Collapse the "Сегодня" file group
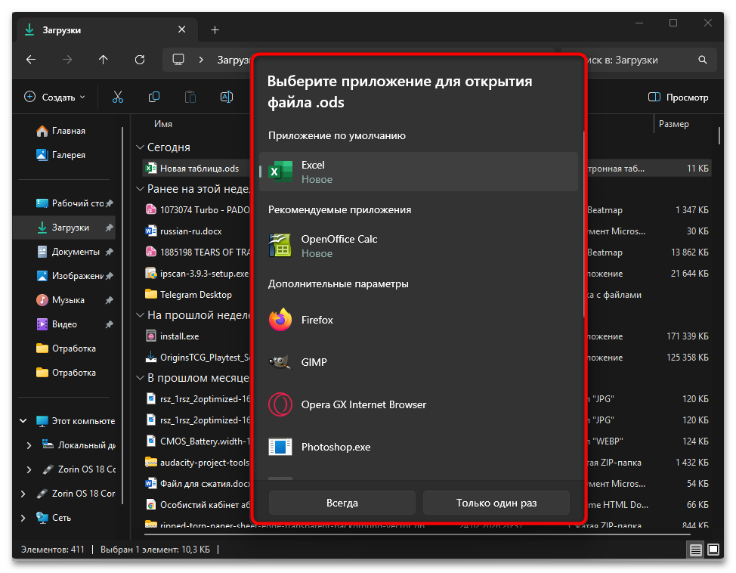 [x=140, y=147]
